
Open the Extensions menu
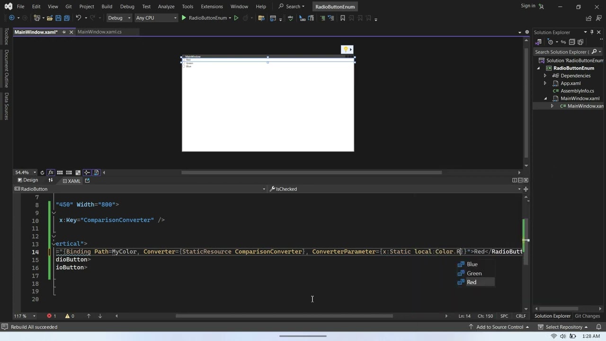click(x=212, y=7)
